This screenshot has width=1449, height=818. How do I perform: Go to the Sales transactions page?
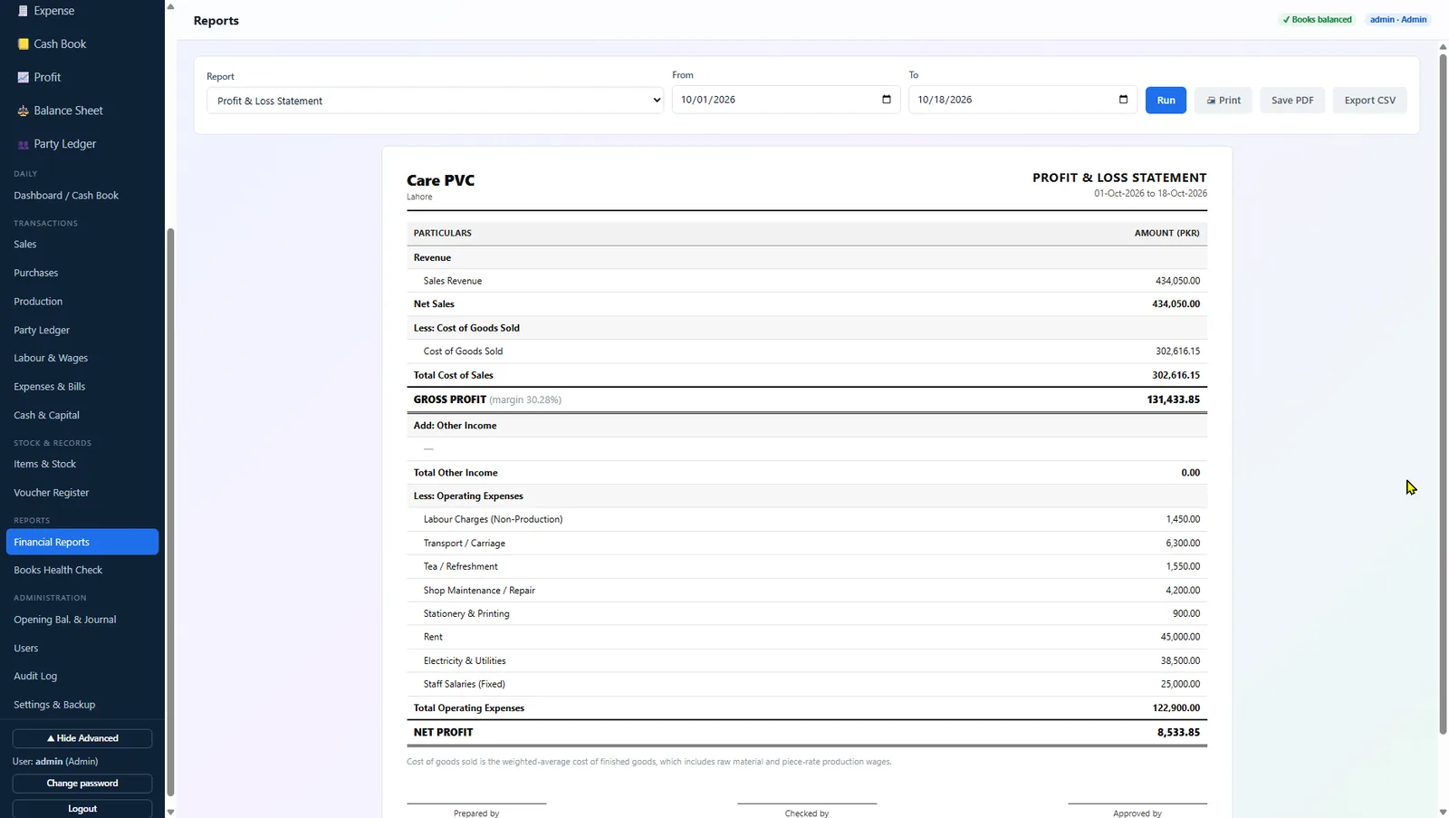[25, 245]
